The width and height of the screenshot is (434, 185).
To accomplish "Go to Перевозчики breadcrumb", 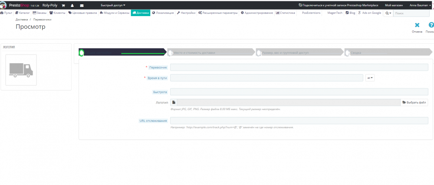I will point(42,19).
